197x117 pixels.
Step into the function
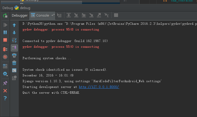(x=76, y=15)
